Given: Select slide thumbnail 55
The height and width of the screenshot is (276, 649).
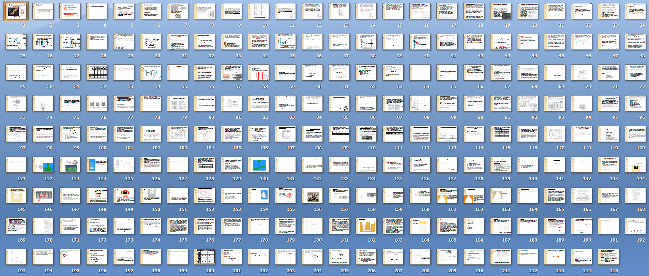Looking at the screenshot, I should point(178,73).
